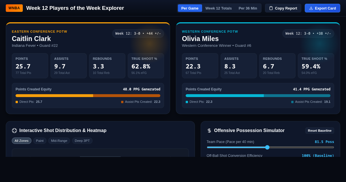Viewport: 346px width, 182px height.
Task: Click '41.4 PPG Generated' value
Action: [312, 89]
